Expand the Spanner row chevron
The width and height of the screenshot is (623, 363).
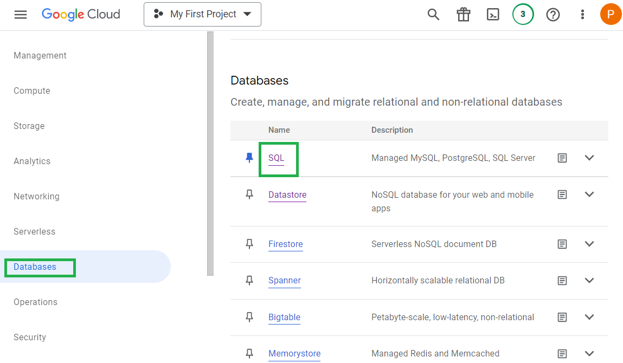point(589,281)
